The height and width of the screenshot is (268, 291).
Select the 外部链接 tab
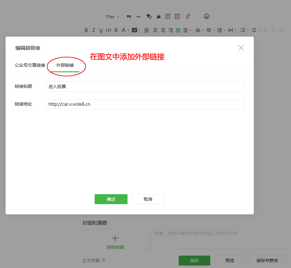pos(64,65)
